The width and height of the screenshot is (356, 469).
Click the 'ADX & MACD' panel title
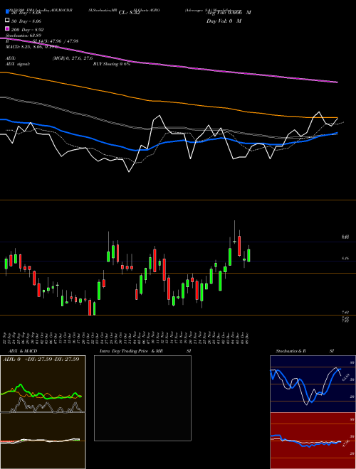coord(23,351)
